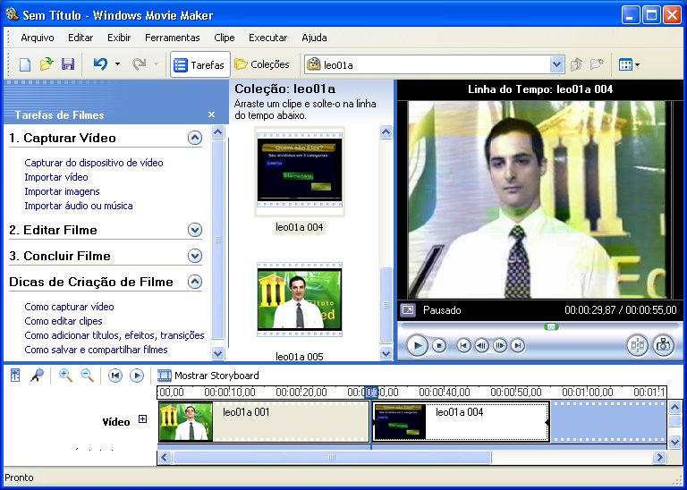Viewport: 687px width, 490px height.
Task: Open the Ajuda menu
Action: (314, 38)
